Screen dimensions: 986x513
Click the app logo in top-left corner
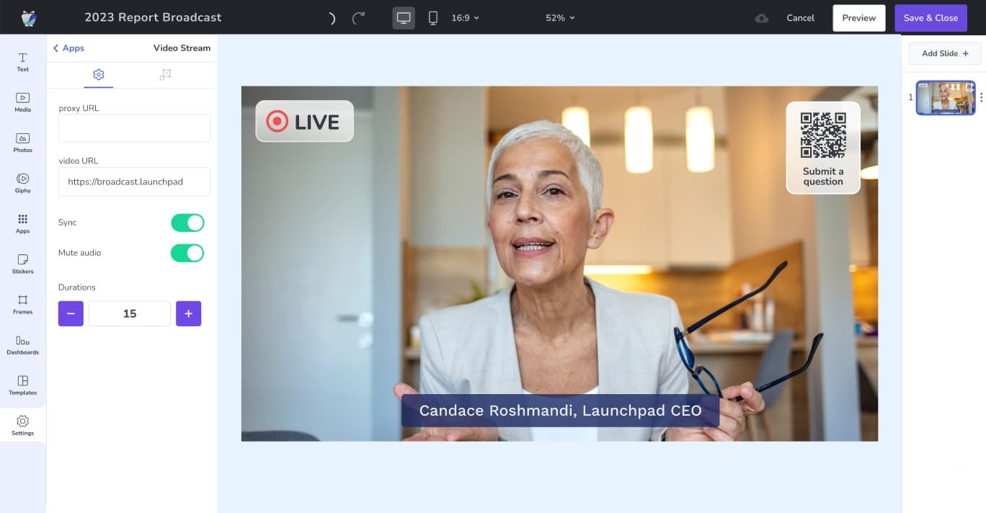point(29,17)
